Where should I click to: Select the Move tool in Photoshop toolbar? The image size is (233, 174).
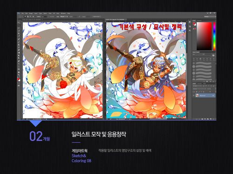click(x=19, y=23)
